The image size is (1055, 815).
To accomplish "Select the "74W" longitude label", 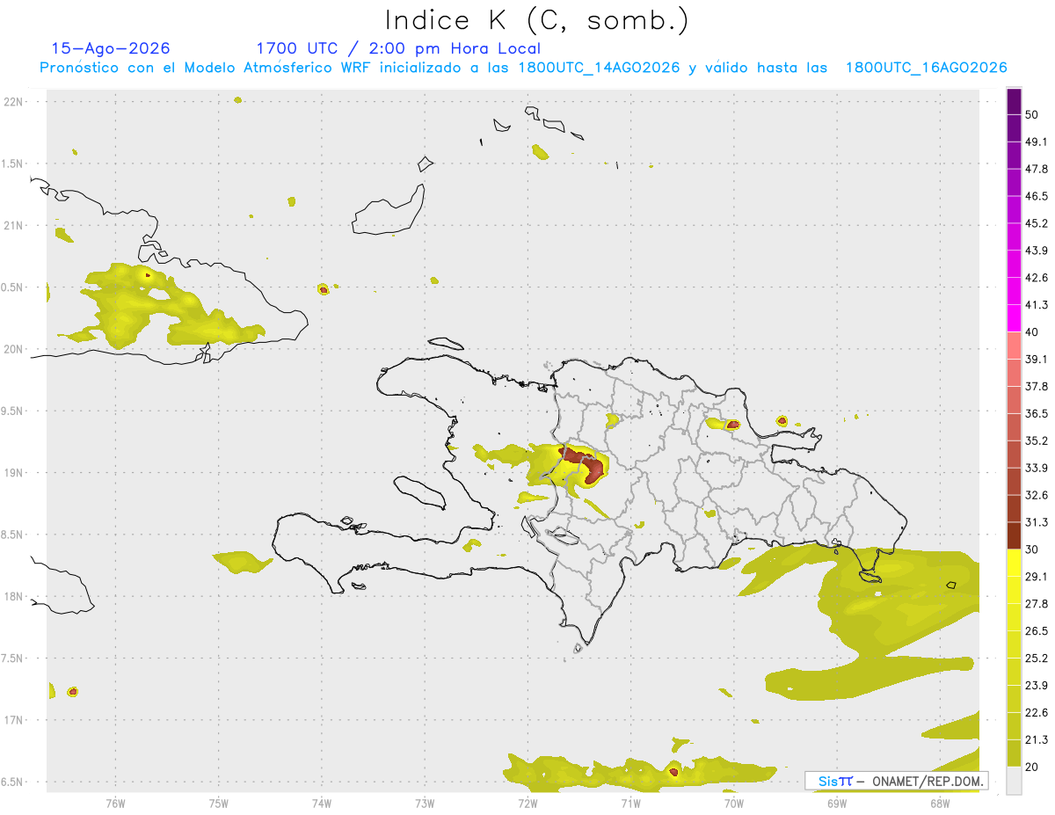I will click(322, 804).
